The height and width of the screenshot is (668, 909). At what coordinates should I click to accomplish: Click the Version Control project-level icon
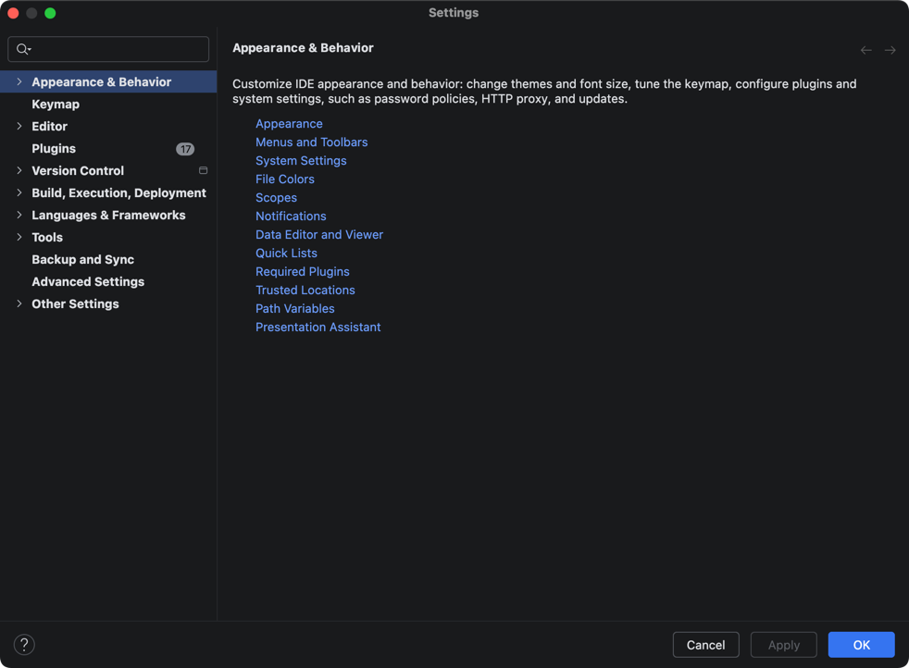[x=203, y=171]
